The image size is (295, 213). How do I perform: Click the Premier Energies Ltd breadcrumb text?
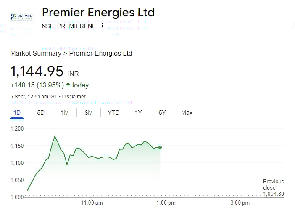click(x=100, y=53)
